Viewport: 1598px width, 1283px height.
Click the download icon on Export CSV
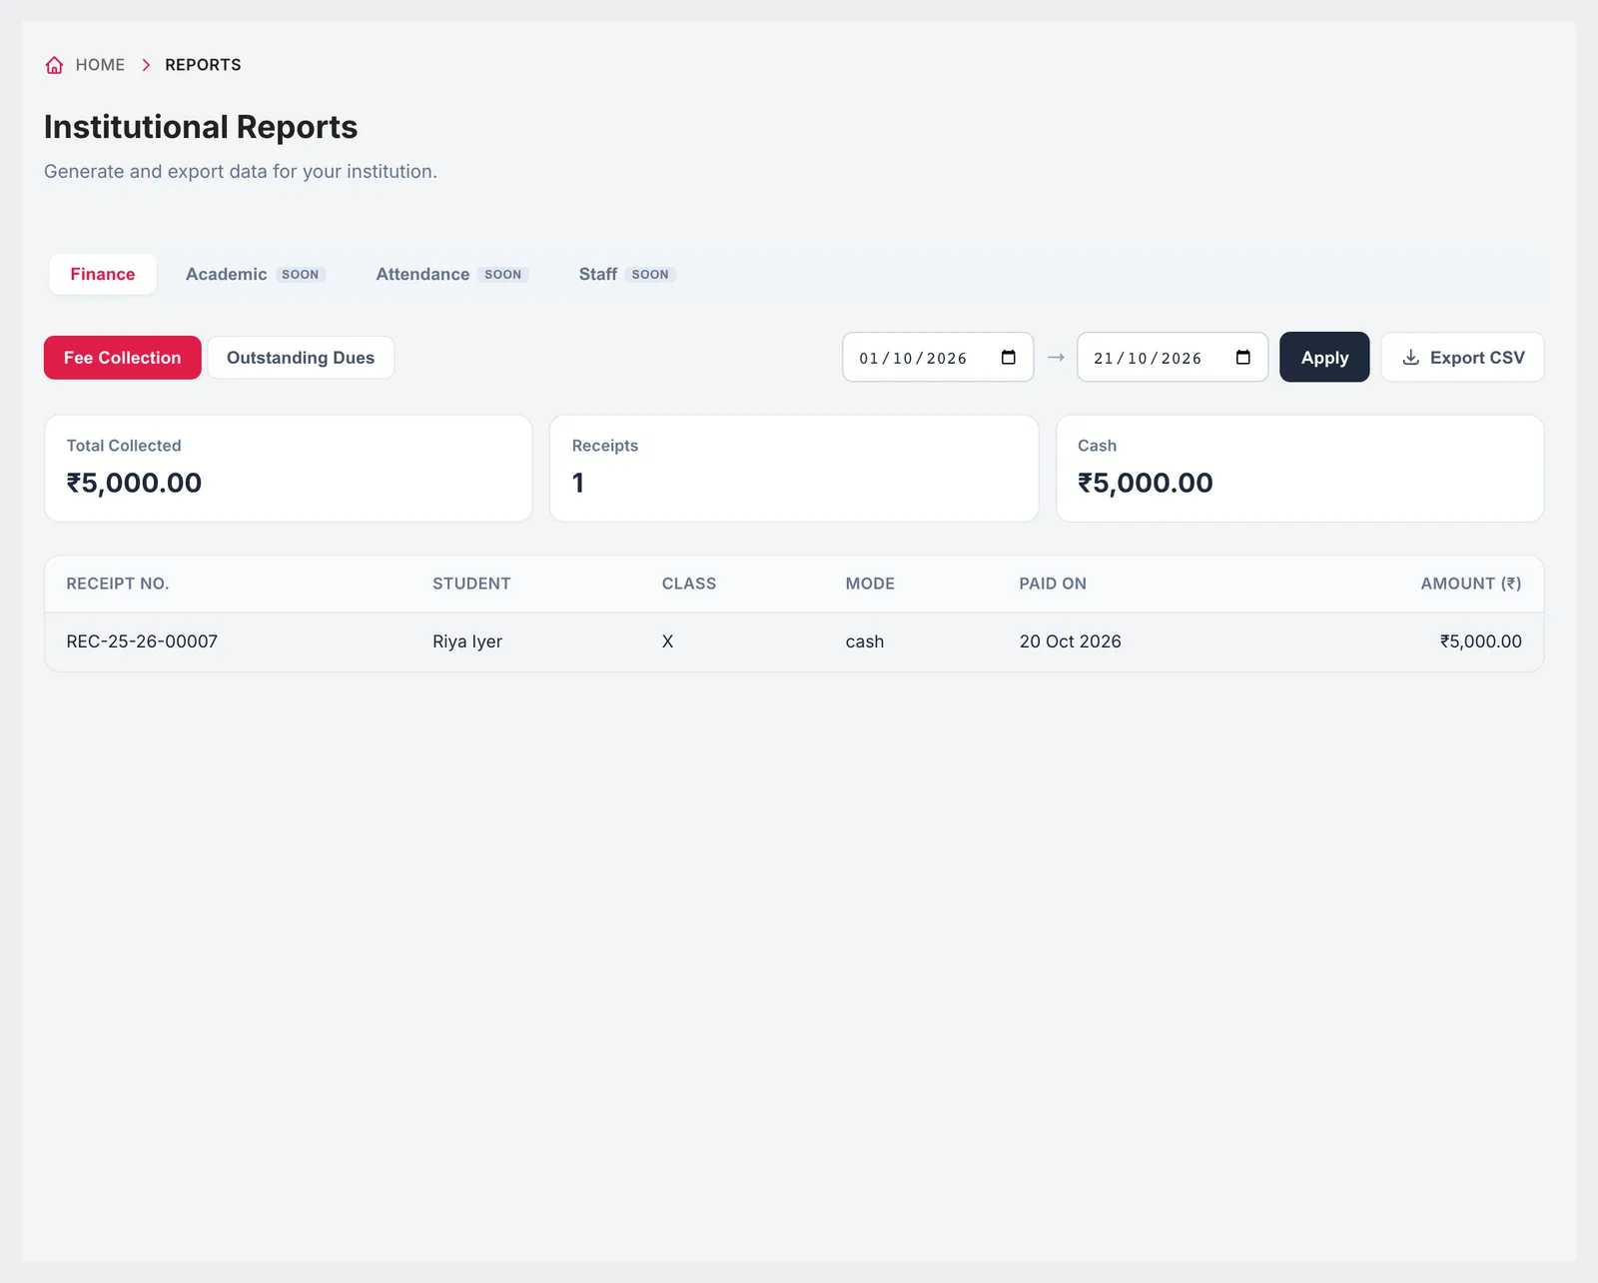click(1410, 358)
